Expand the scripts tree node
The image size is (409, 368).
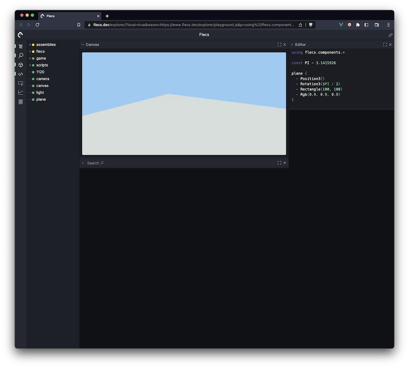click(30, 65)
